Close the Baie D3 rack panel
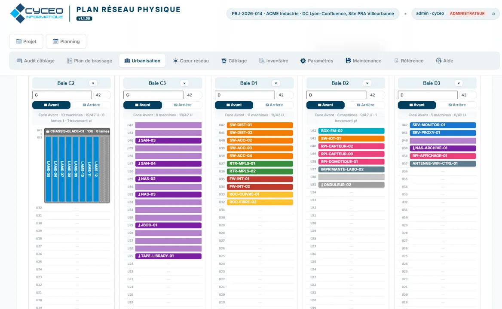This screenshot has width=502, height=309. (x=459, y=83)
